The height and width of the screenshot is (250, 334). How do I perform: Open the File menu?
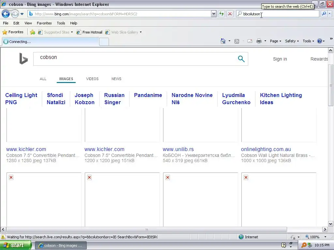click(x=6, y=23)
